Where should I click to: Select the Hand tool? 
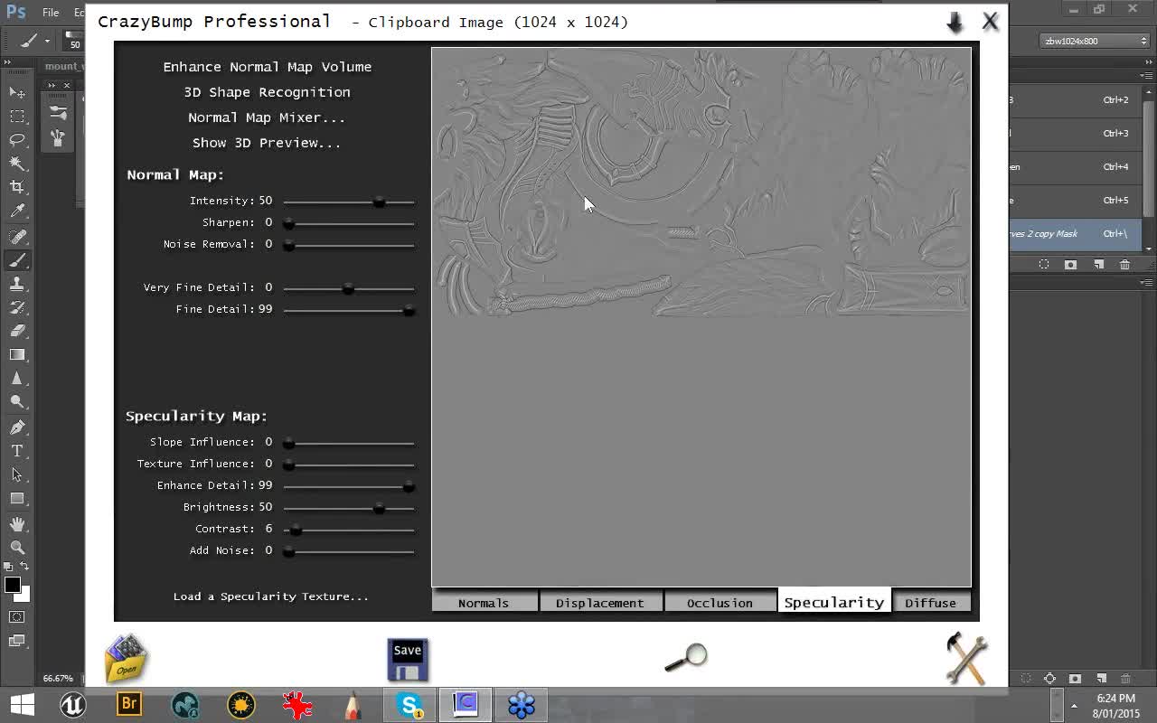[x=17, y=524]
